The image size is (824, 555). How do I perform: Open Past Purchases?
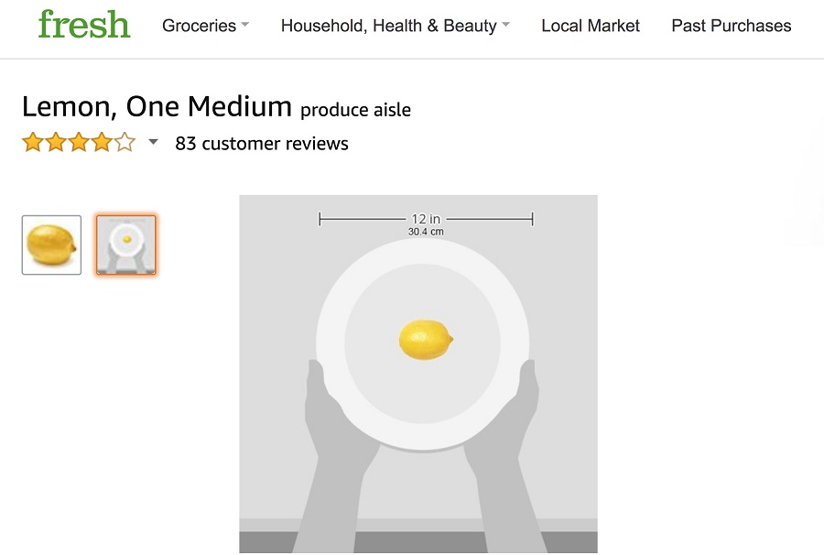(x=731, y=26)
